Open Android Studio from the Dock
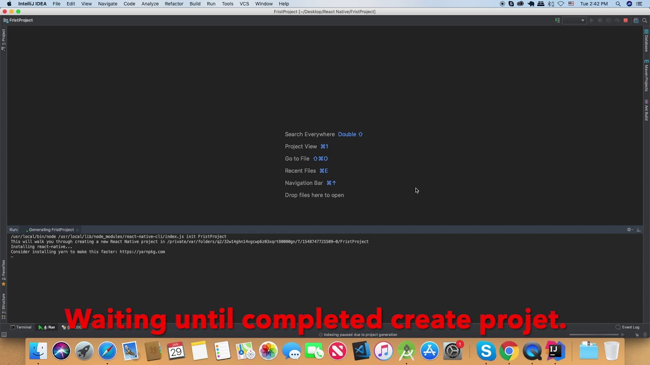Viewport: 650px width, 365px height. (407, 351)
